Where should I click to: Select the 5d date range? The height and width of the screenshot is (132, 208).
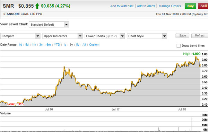(x=27, y=45)
